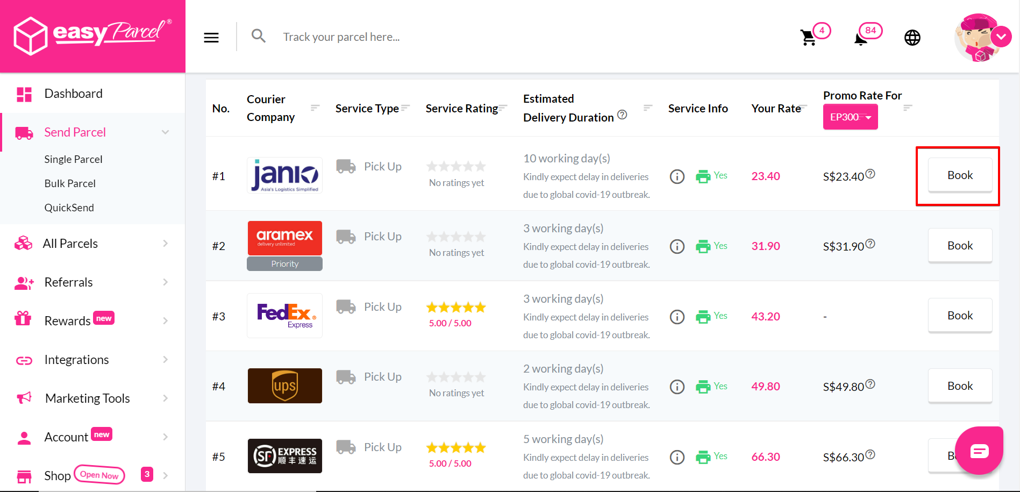Open the live chat bubble

(980, 451)
